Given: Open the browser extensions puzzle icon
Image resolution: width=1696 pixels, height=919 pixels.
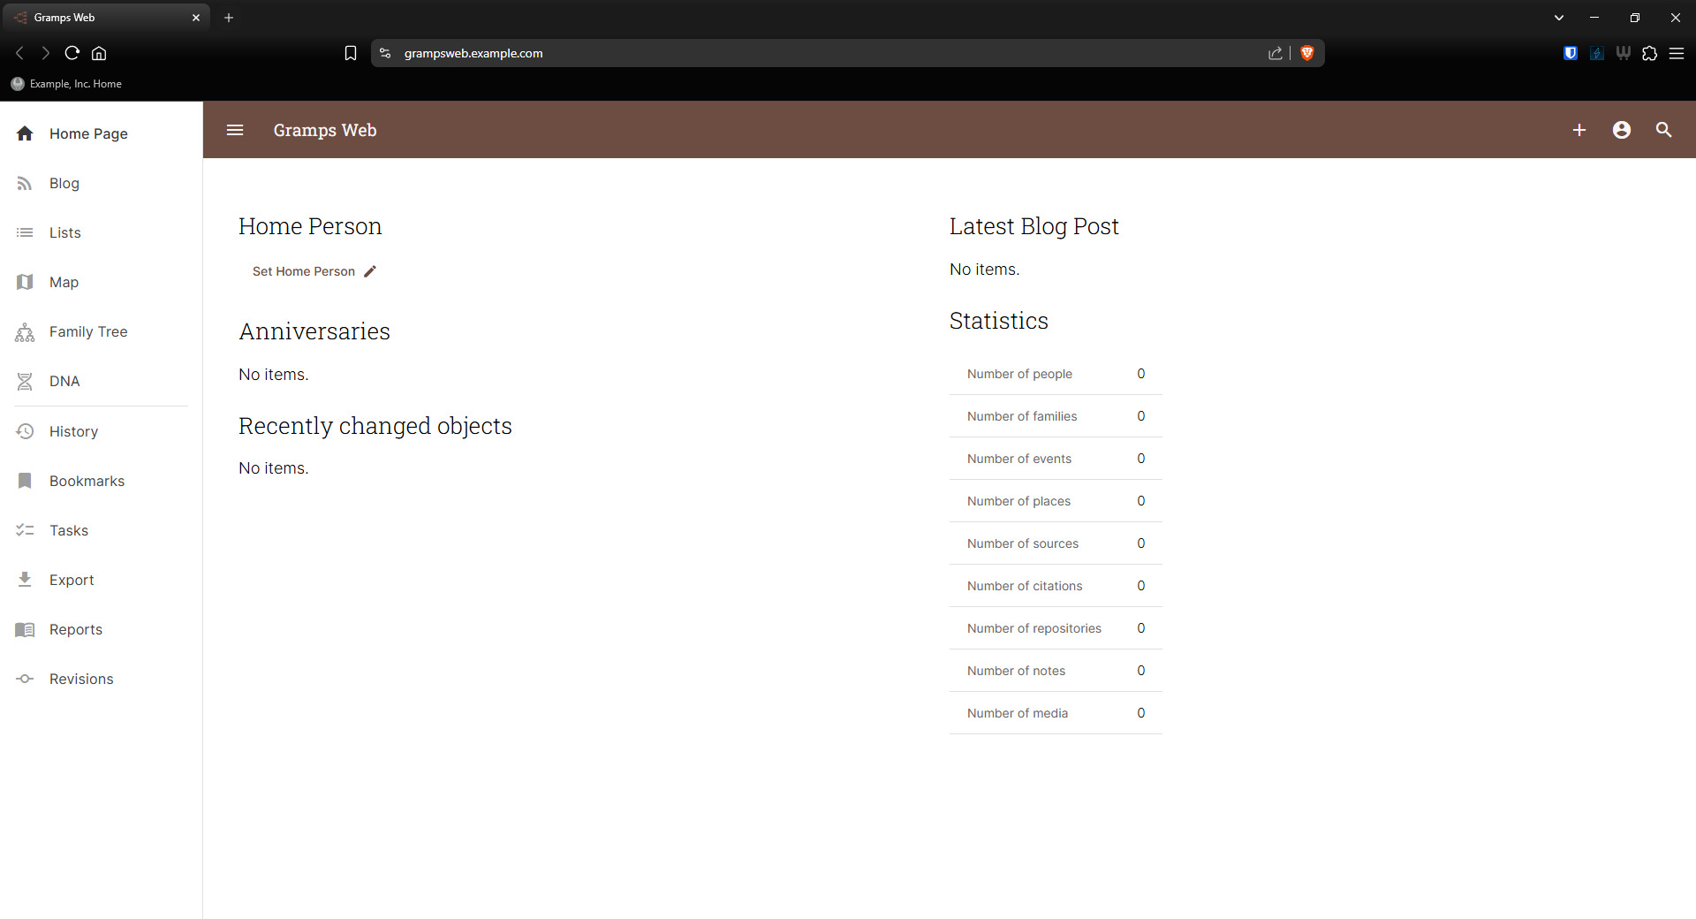Looking at the screenshot, I should pos(1649,53).
